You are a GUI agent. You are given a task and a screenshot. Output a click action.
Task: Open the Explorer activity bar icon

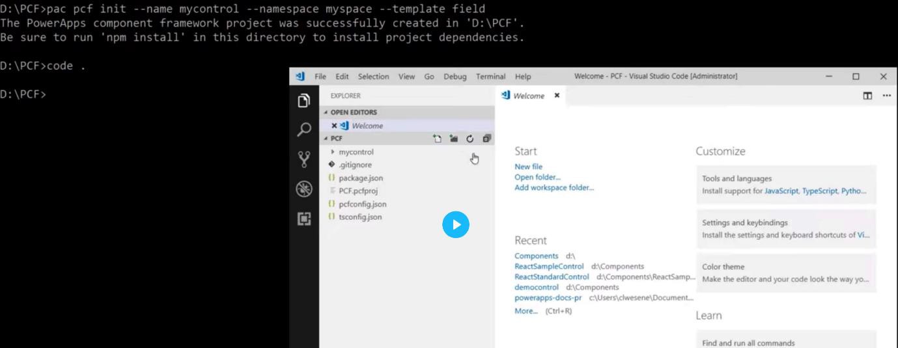[x=304, y=101]
